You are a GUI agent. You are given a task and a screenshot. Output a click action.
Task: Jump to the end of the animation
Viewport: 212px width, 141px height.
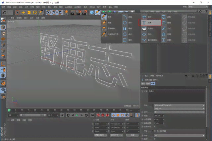tap(92, 115)
